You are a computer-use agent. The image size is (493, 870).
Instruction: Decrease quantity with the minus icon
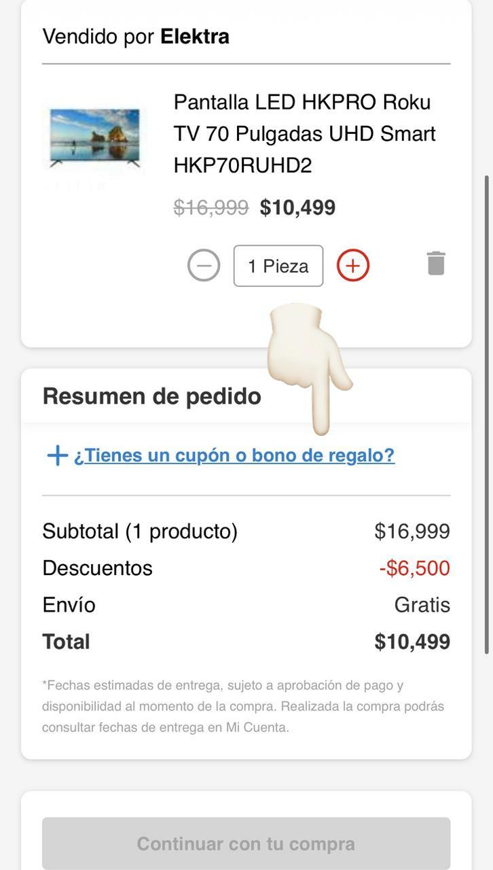[x=204, y=265]
